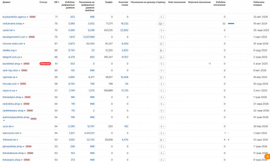Open keywords count 22,992 for zaxid.net
270x162 pixels.
[124, 30]
